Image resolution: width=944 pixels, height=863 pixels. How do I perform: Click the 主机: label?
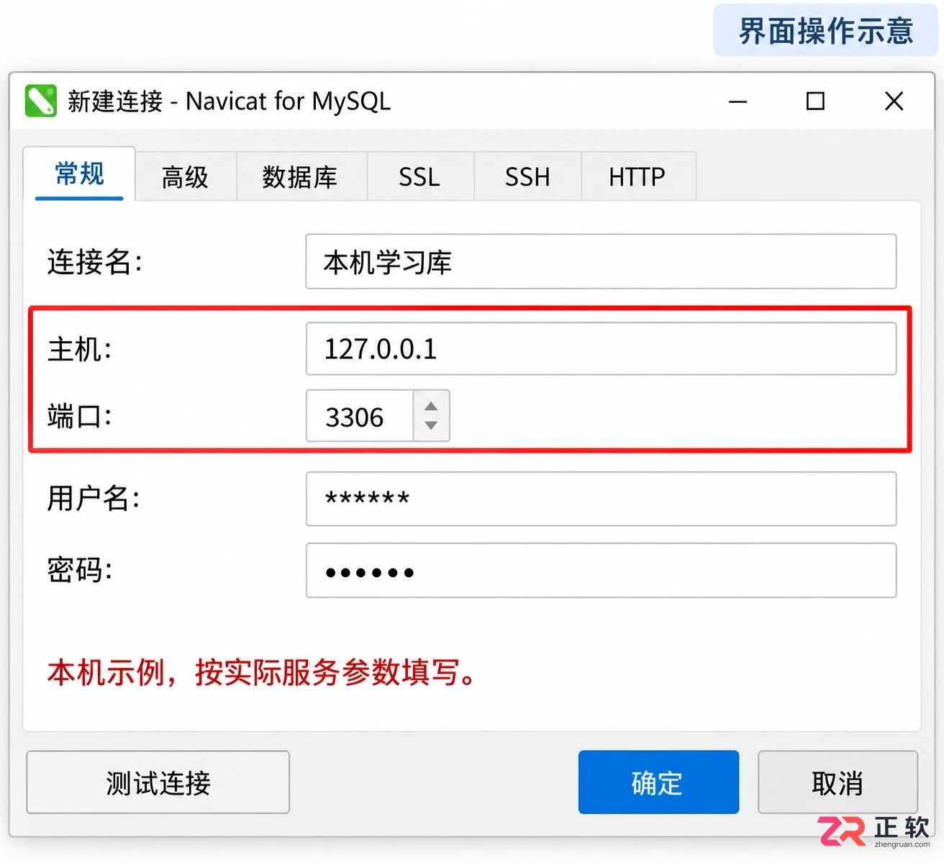80,349
